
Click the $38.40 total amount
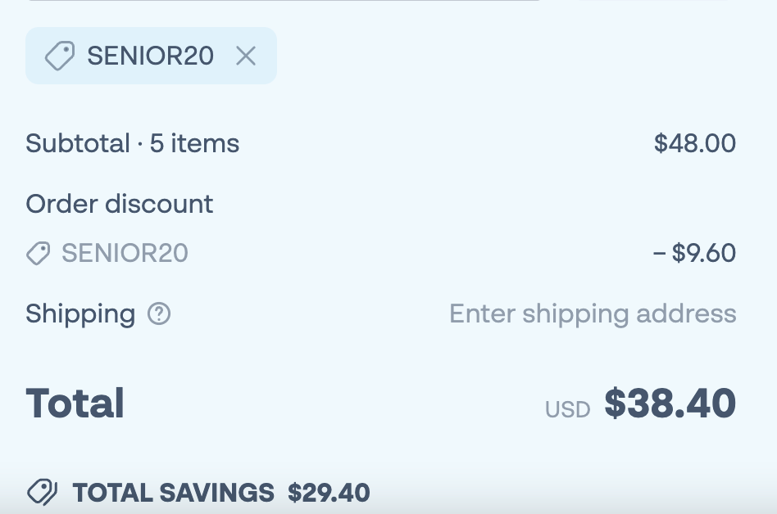[x=670, y=404]
